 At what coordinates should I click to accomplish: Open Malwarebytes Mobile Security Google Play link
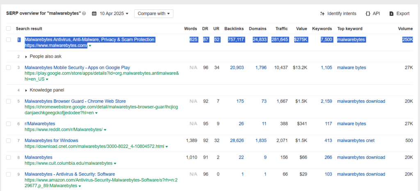[77, 67]
